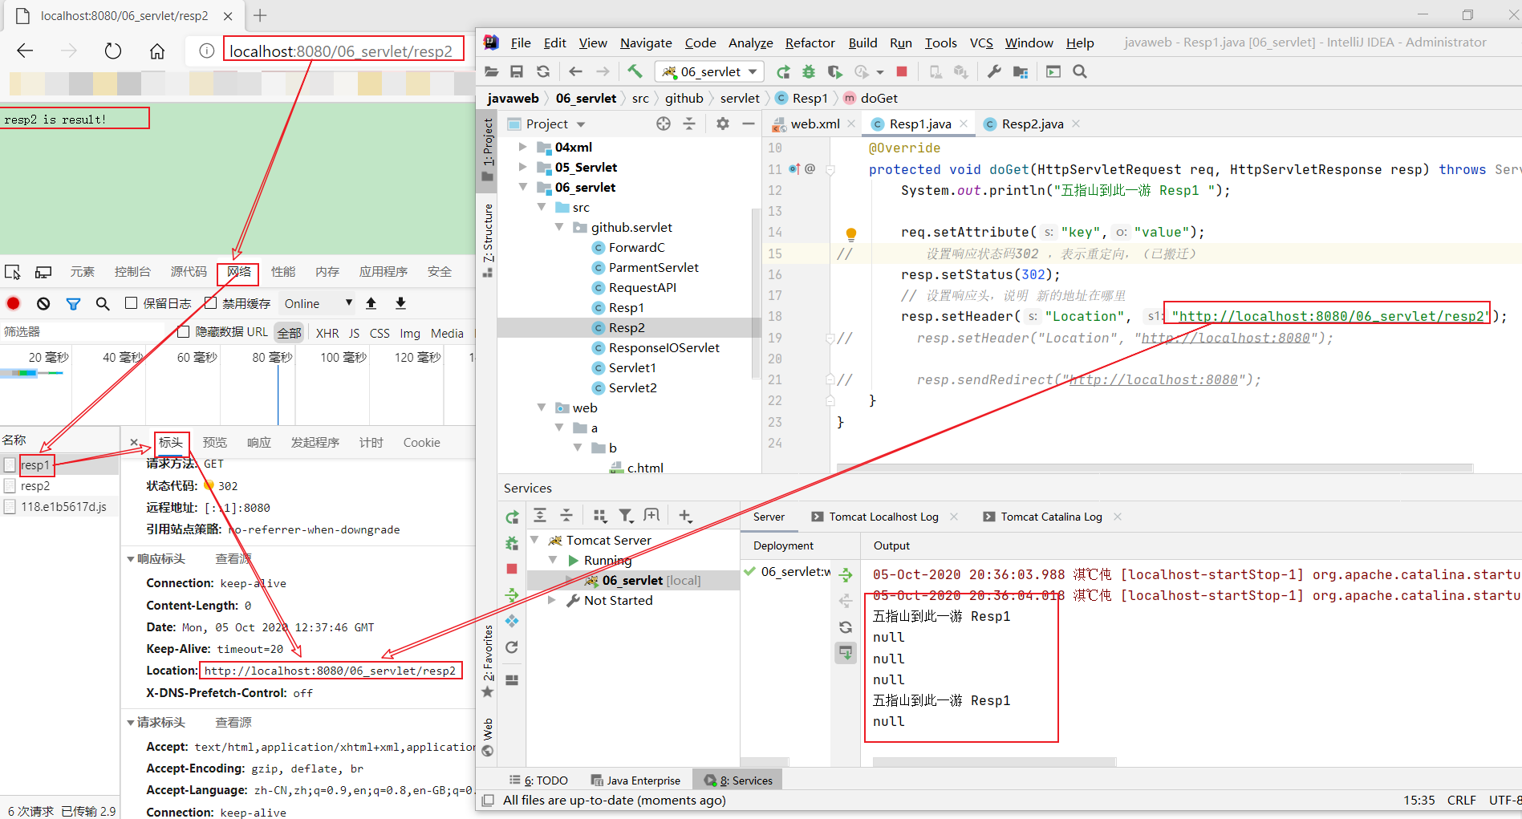
Task: Expand the 04xml folder
Action: [x=523, y=147]
